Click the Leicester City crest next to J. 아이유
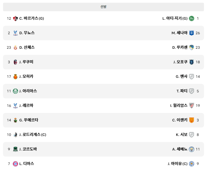 tap(192, 164)
